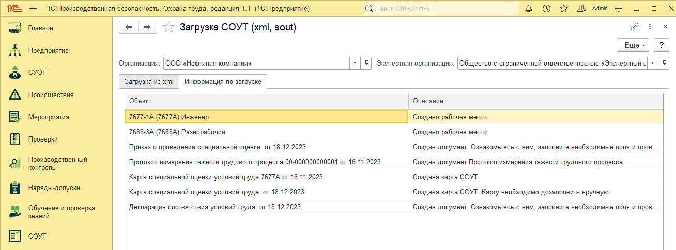
Task: Click the Мероприятия checklist icon
Action: click(14, 117)
